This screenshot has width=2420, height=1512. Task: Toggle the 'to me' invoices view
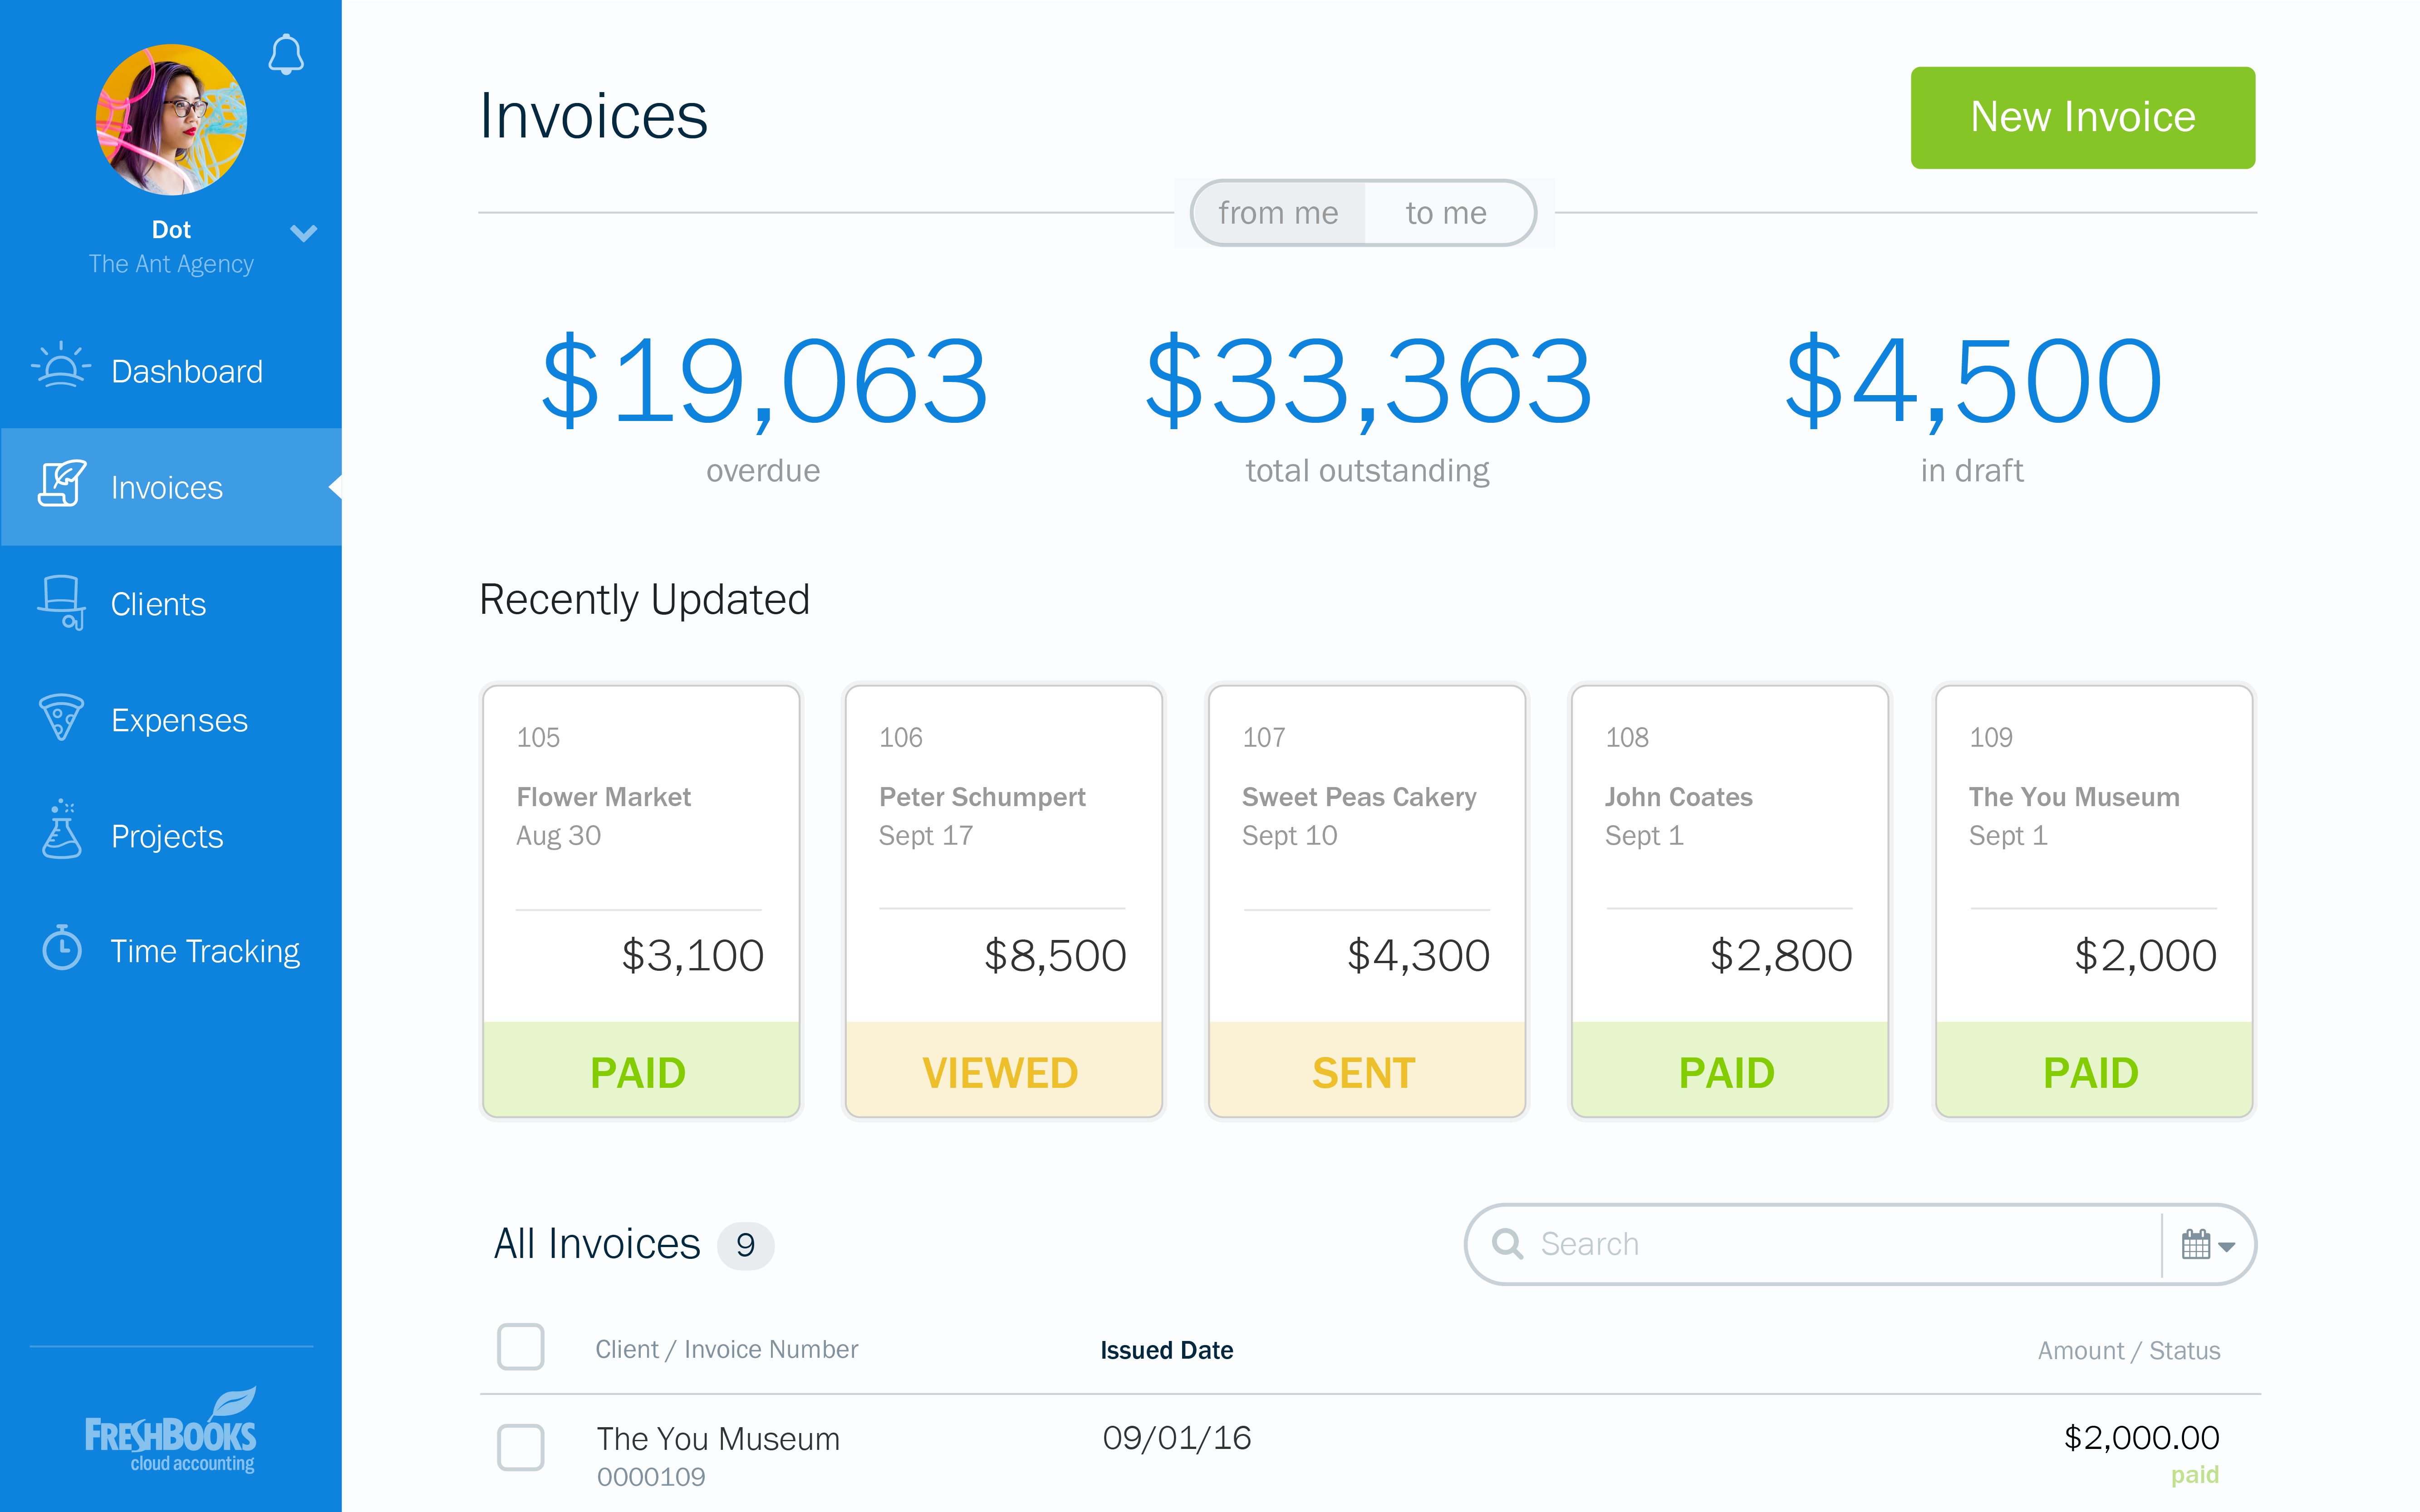pos(1444,212)
